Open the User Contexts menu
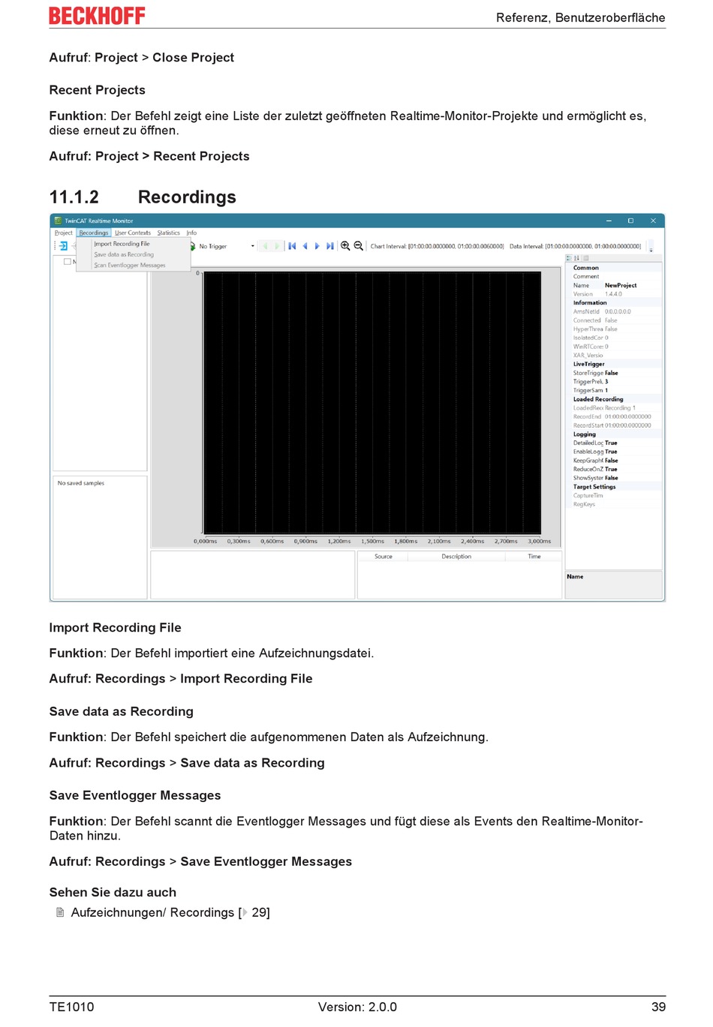This screenshot has width=713, height=1027. coord(133,233)
